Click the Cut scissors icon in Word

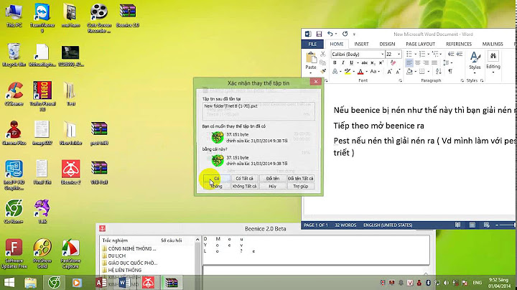(x=323, y=54)
